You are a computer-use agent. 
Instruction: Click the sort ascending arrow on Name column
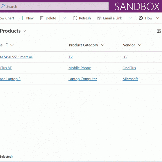[x=7, y=45]
